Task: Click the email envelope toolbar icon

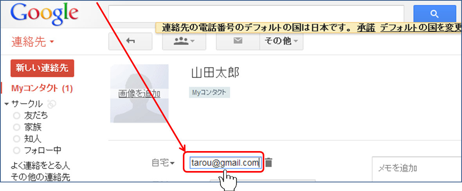Action: pyautogui.click(x=238, y=41)
